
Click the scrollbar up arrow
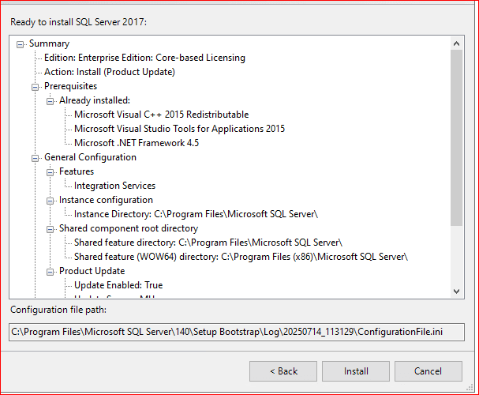[457, 43]
